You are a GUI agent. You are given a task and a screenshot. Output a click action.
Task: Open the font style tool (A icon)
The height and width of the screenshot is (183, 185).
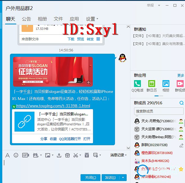pyautogui.click(x=8, y=155)
